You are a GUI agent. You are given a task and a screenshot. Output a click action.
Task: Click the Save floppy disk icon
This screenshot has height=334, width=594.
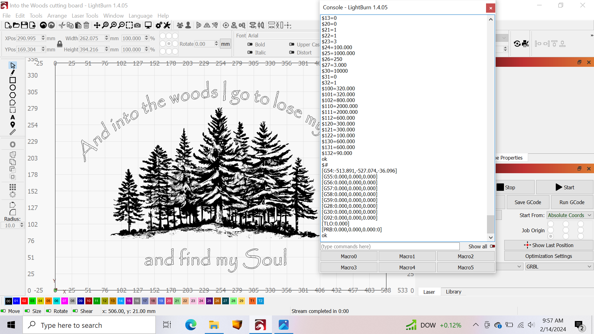click(24, 25)
